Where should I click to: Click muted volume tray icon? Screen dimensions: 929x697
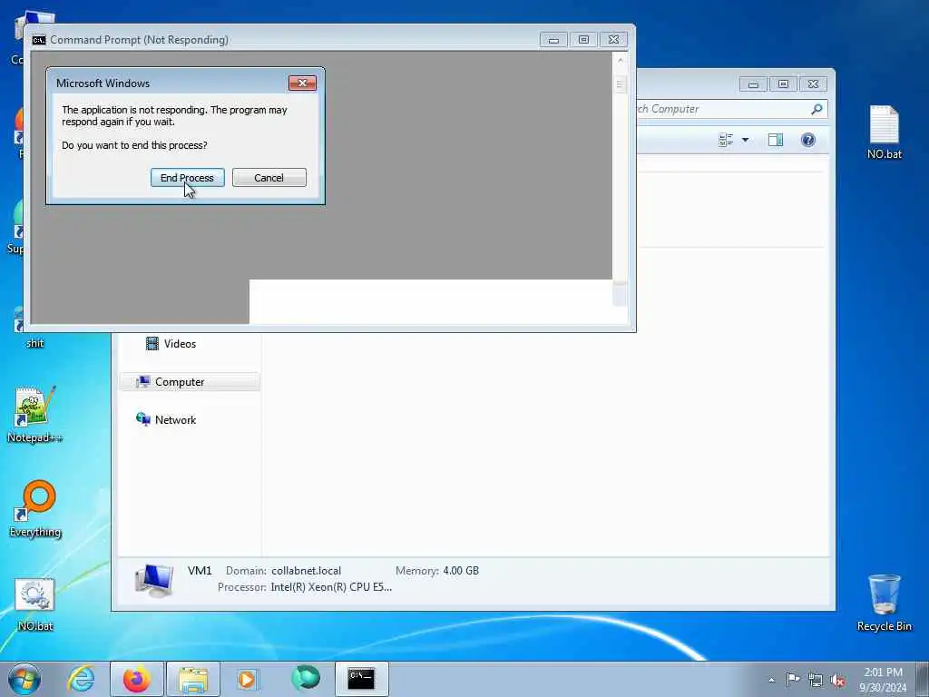click(837, 680)
